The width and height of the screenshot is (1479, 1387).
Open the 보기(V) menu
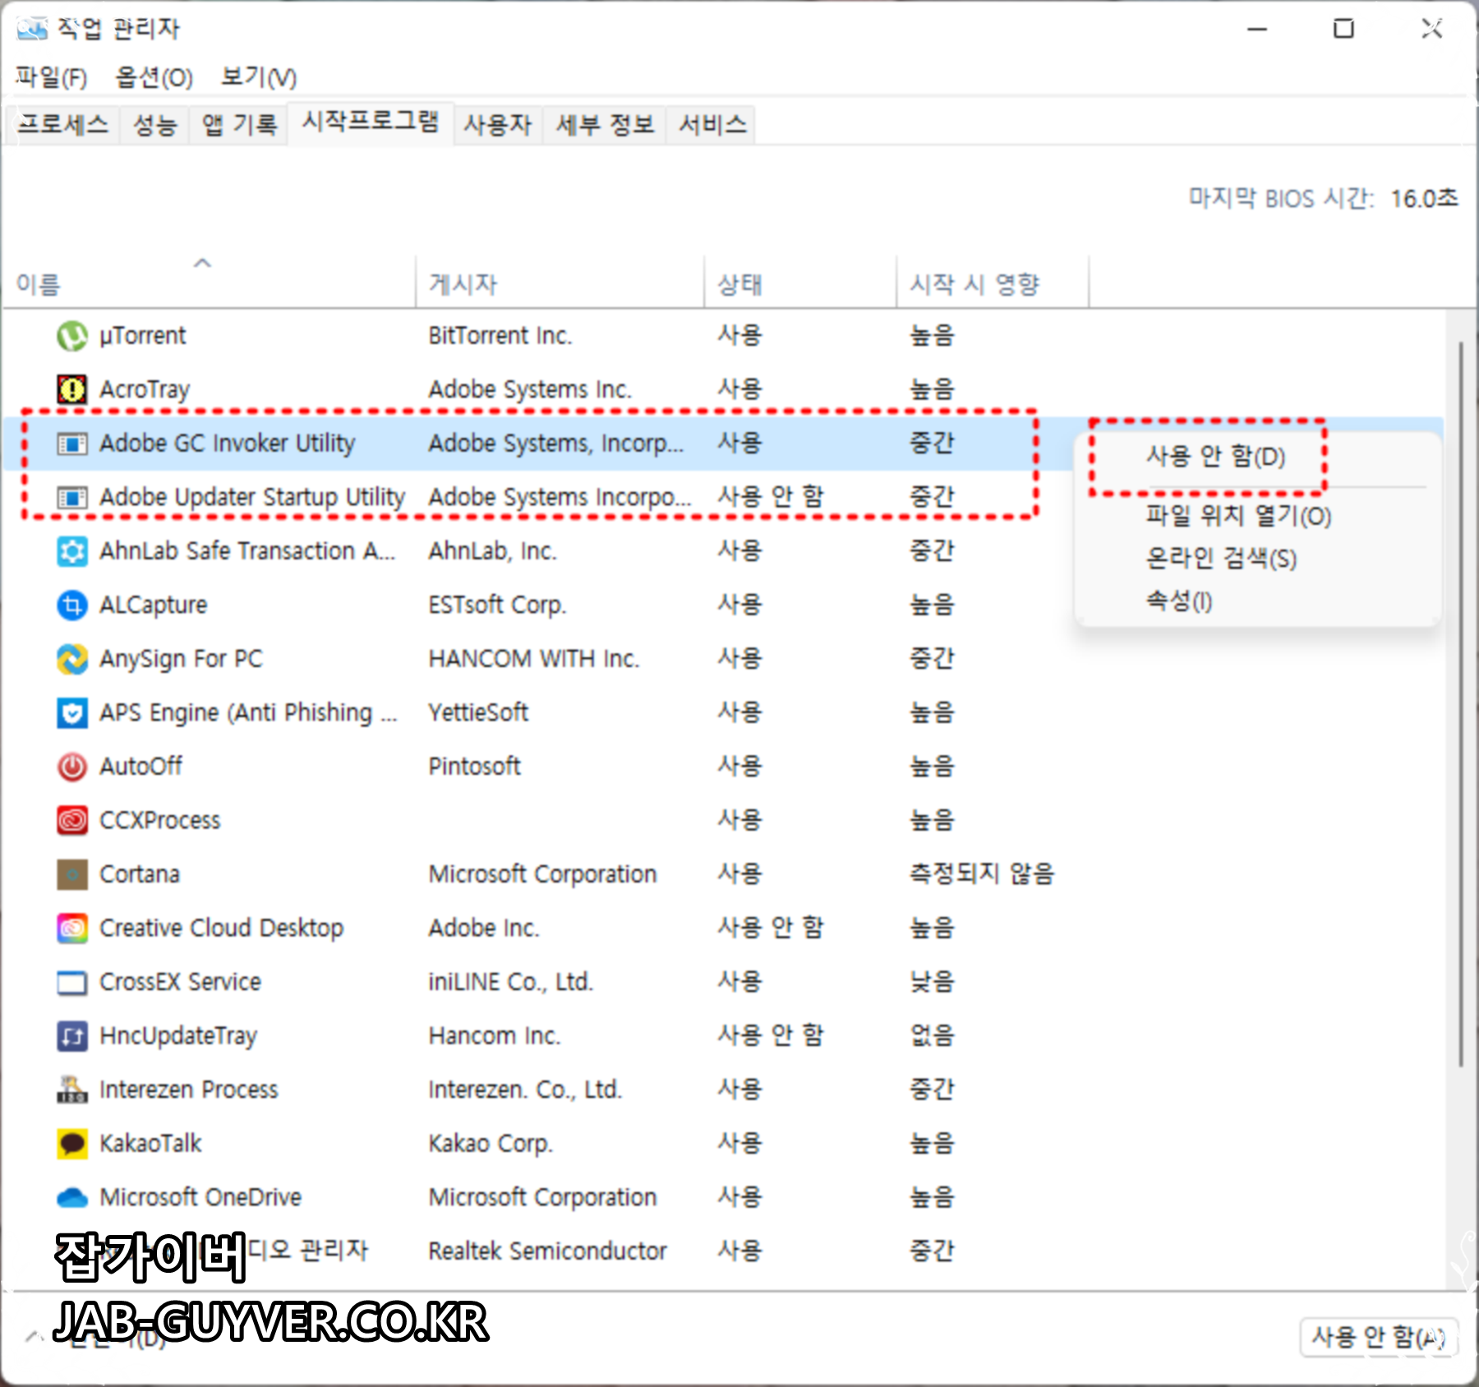(258, 77)
